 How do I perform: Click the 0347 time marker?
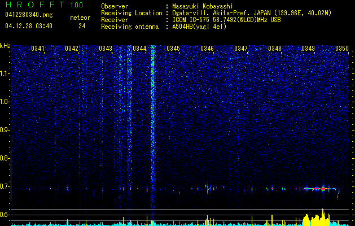(x=241, y=48)
